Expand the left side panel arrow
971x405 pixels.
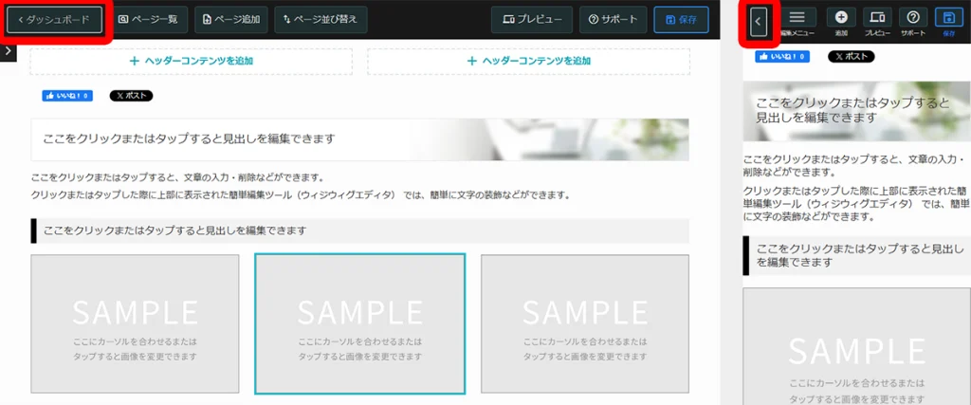click(x=7, y=50)
